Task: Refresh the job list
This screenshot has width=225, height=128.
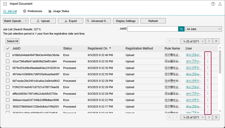Action: pyautogui.click(x=153, y=21)
